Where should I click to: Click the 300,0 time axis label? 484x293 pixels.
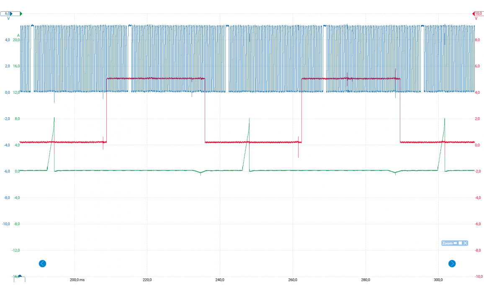(x=438, y=280)
